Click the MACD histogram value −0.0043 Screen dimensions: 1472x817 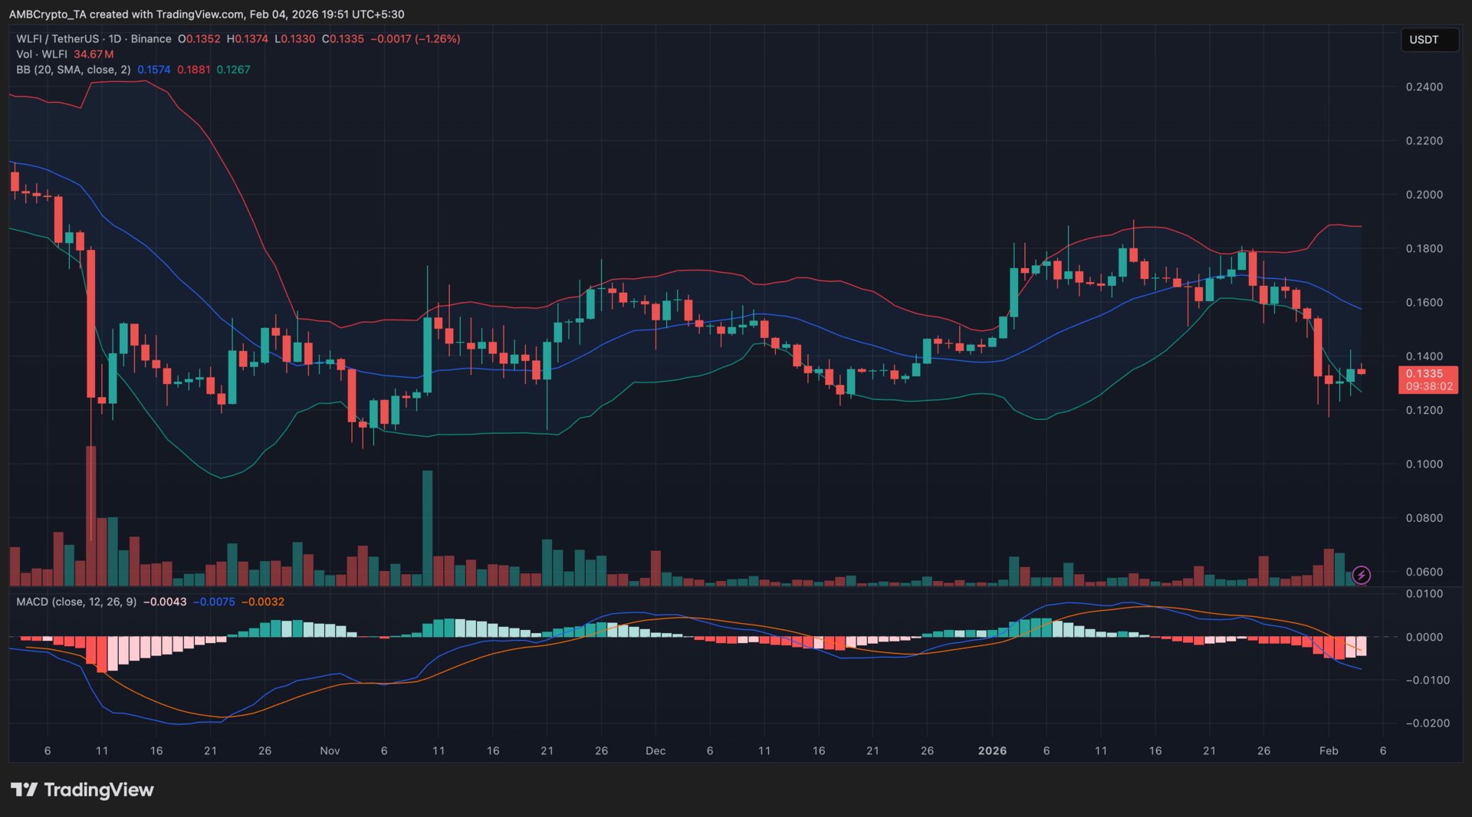click(165, 602)
